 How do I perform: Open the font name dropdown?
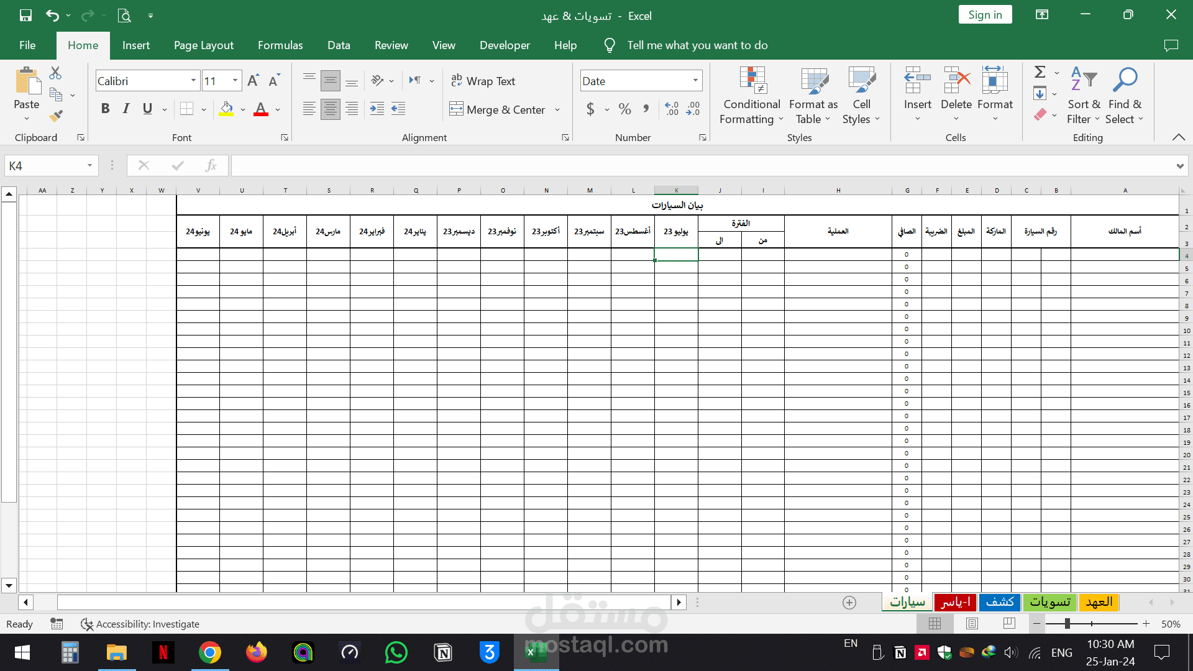coord(193,81)
